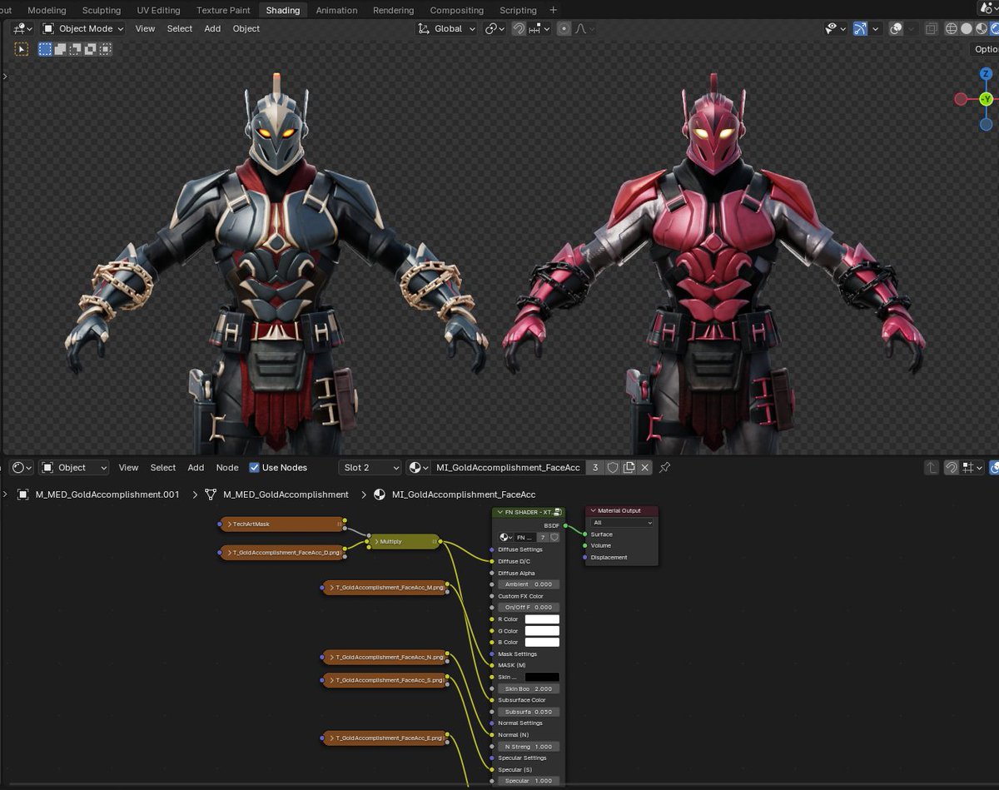Open the Object Mode dropdown

click(83, 28)
